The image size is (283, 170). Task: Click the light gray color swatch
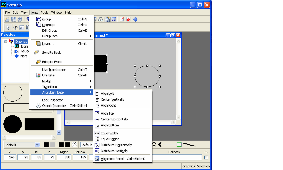[x=53, y=145]
